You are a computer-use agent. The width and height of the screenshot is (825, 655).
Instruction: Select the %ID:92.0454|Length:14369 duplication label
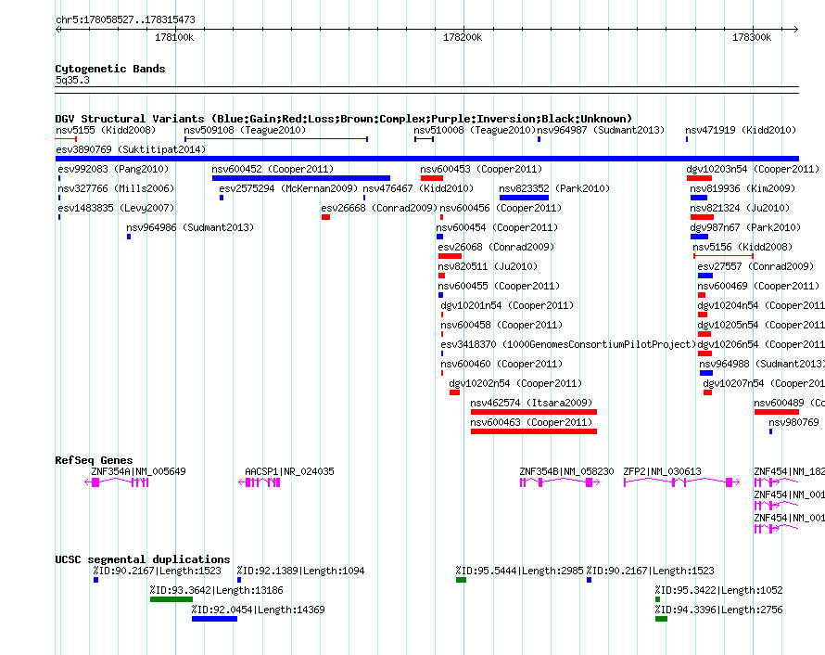pos(258,610)
